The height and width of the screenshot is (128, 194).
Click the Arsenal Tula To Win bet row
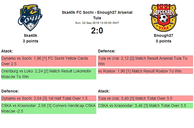pos(145,61)
